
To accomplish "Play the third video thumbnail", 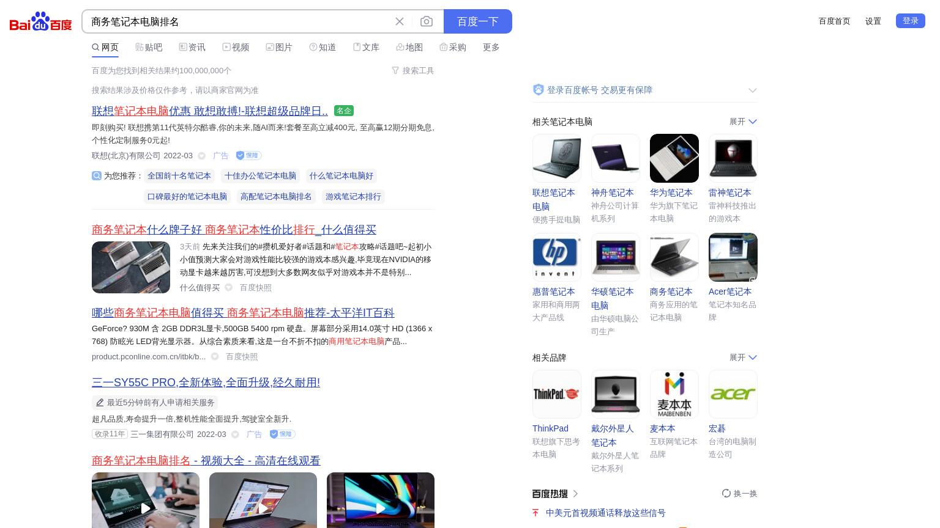I will click(381, 501).
